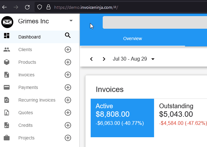
Task: Click the search magnifier icon beside Dashboard
Action: (x=68, y=35)
